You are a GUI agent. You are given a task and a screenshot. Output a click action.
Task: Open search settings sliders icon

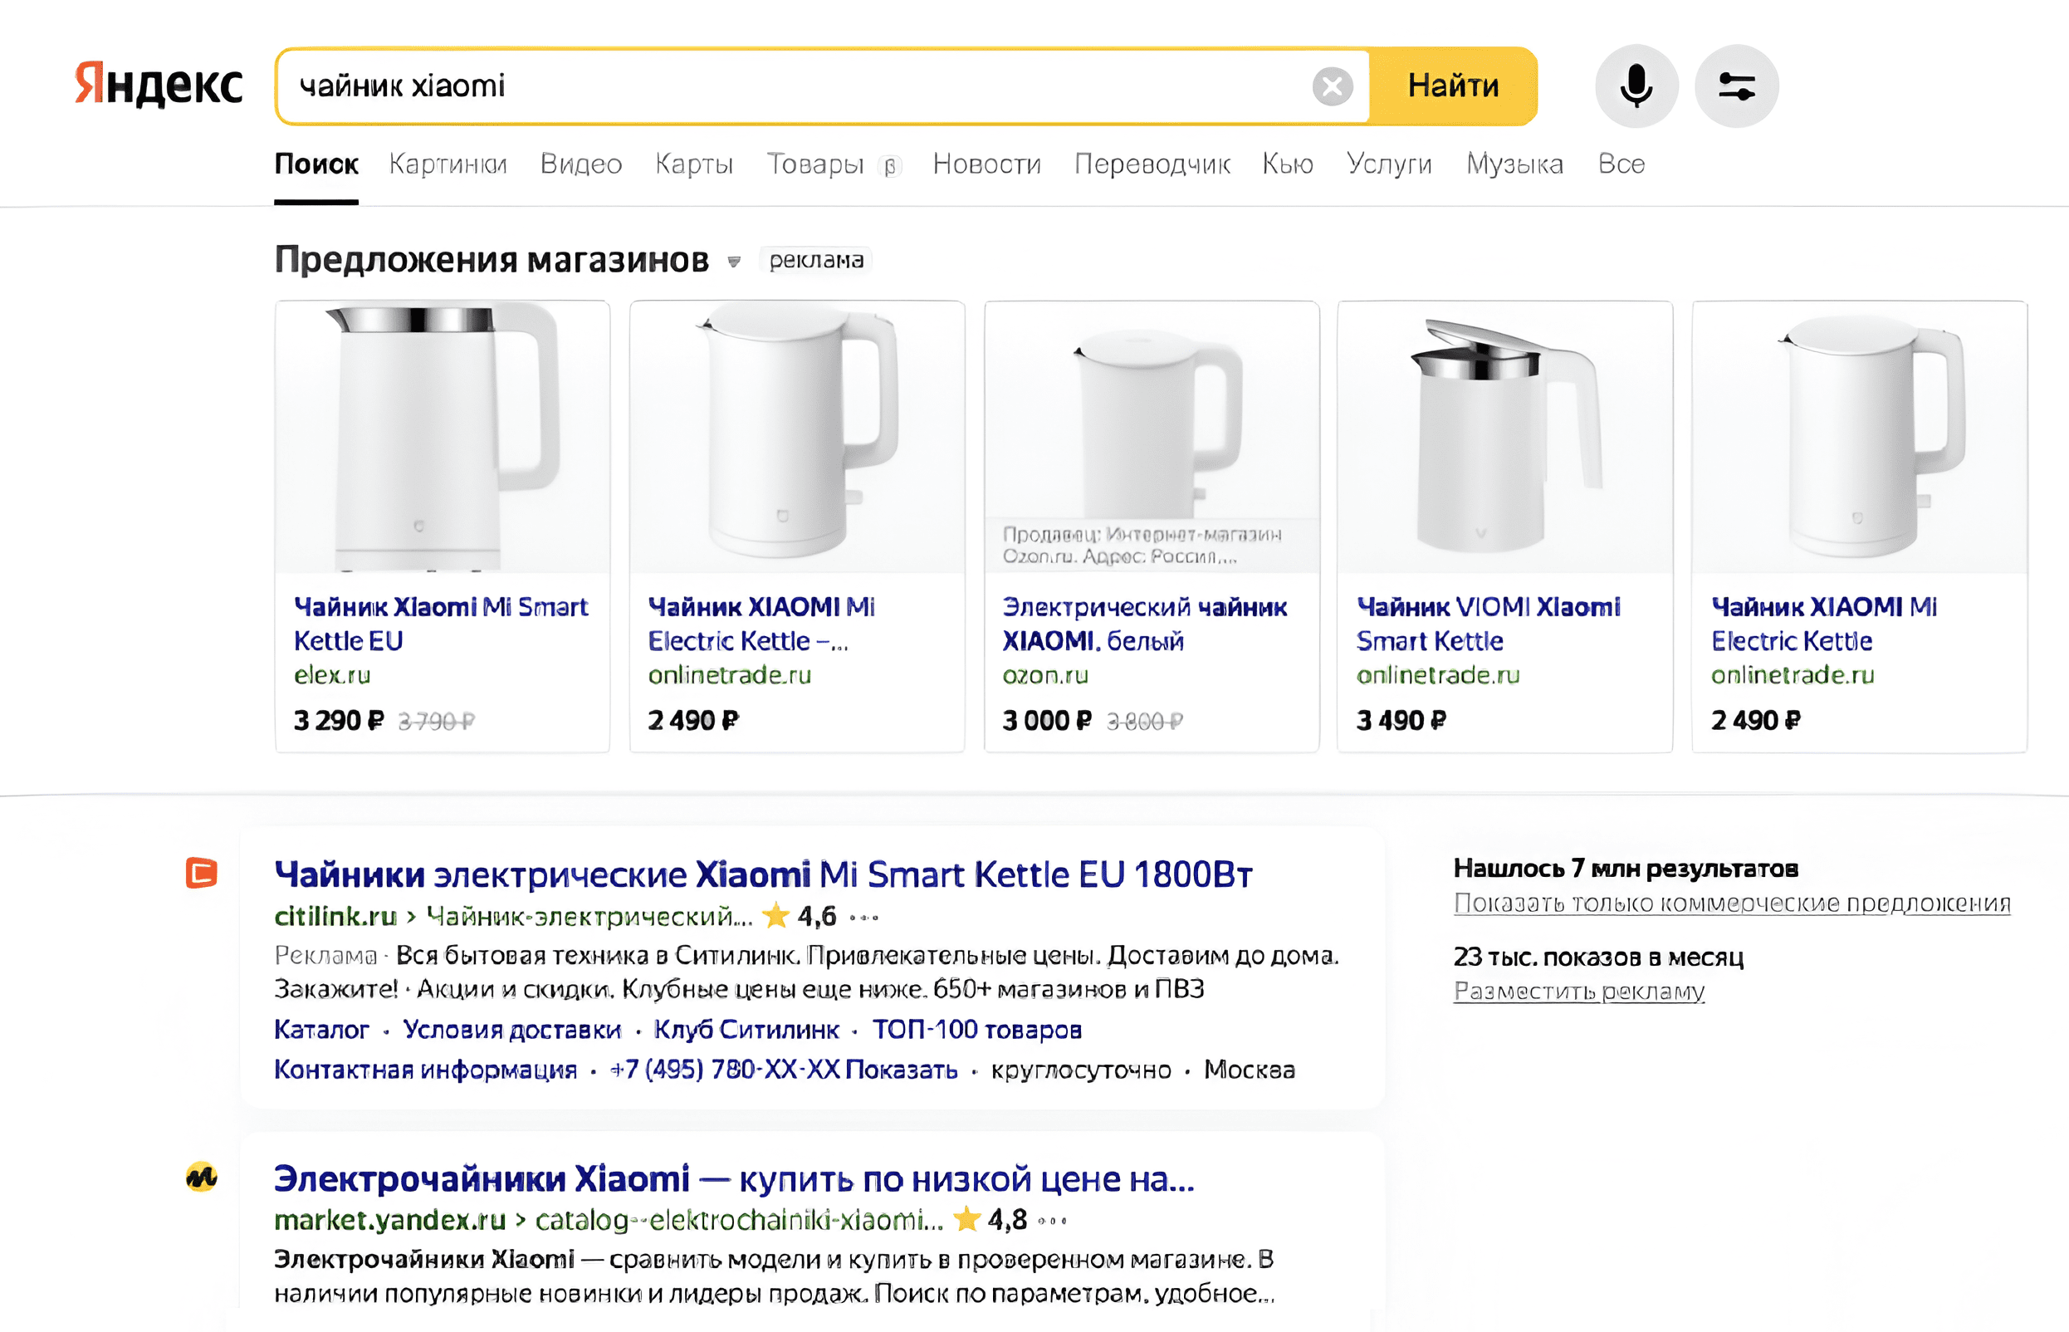point(1736,86)
